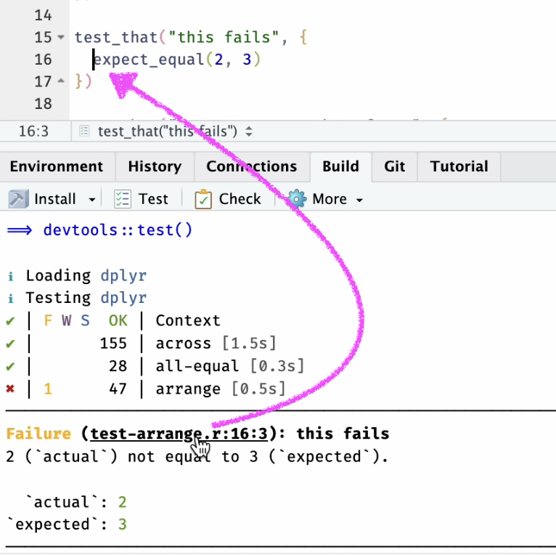Open the test_that("this fails") section navigator
The height and width of the screenshot is (555, 556).
pyautogui.click(x=176, y=131)
